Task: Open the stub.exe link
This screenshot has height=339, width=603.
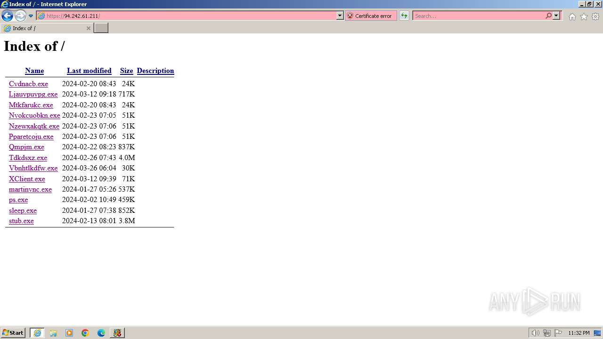Action: coord(21,221)
